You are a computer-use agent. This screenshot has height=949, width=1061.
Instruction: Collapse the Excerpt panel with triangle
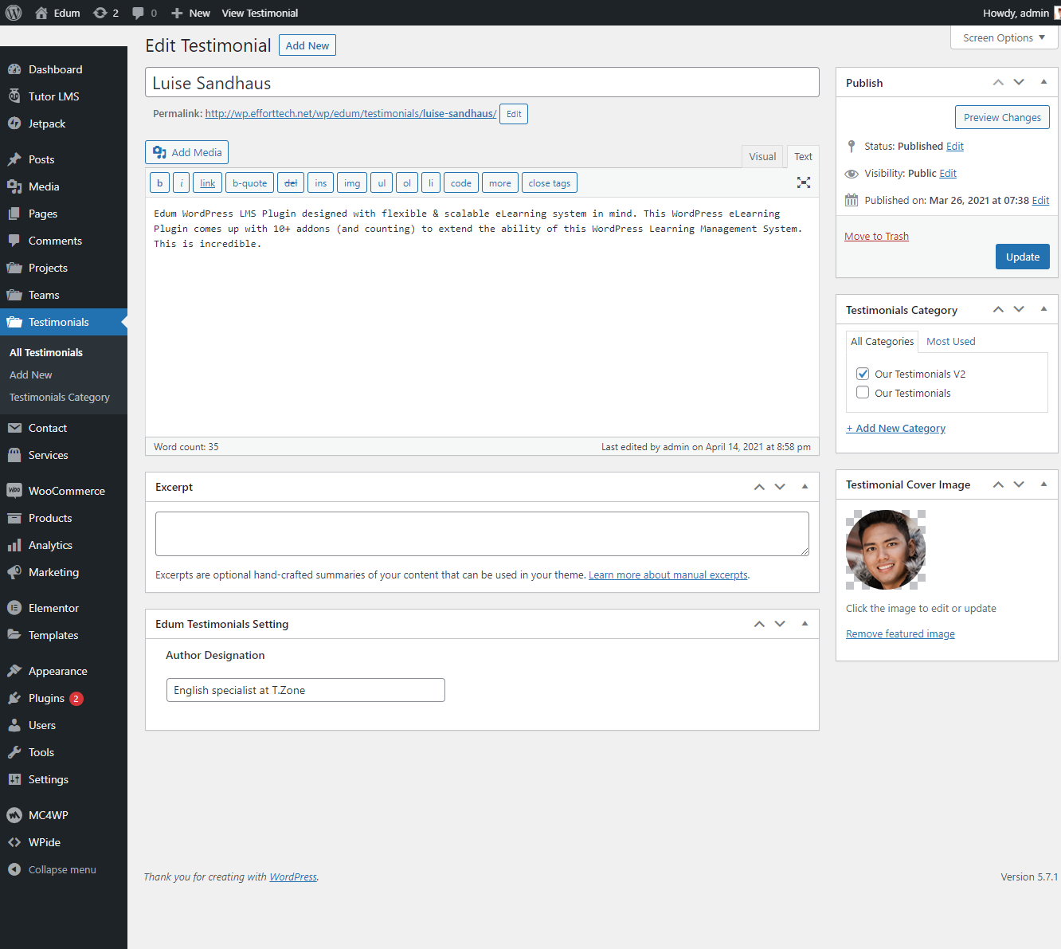click(x=805, y=487)
